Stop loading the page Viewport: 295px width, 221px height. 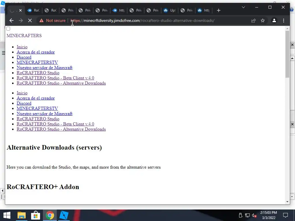tap(30, 20)
